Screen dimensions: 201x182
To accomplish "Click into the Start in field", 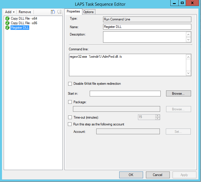I will pos(125,94).
